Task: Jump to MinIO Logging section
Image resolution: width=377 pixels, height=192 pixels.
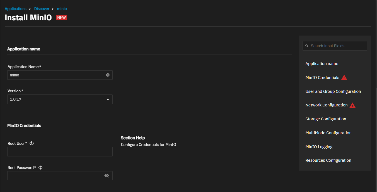Action: coord(319,147)
